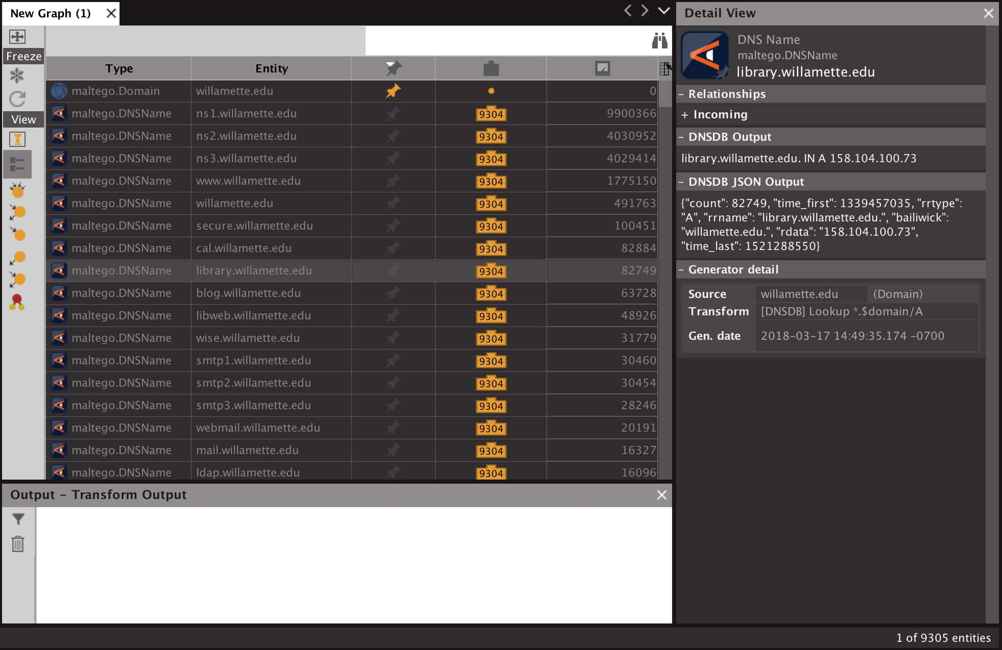Viewport: 1002px width, 650px height.
Task: Click the Transform Output text area
Action: [354, 565]
